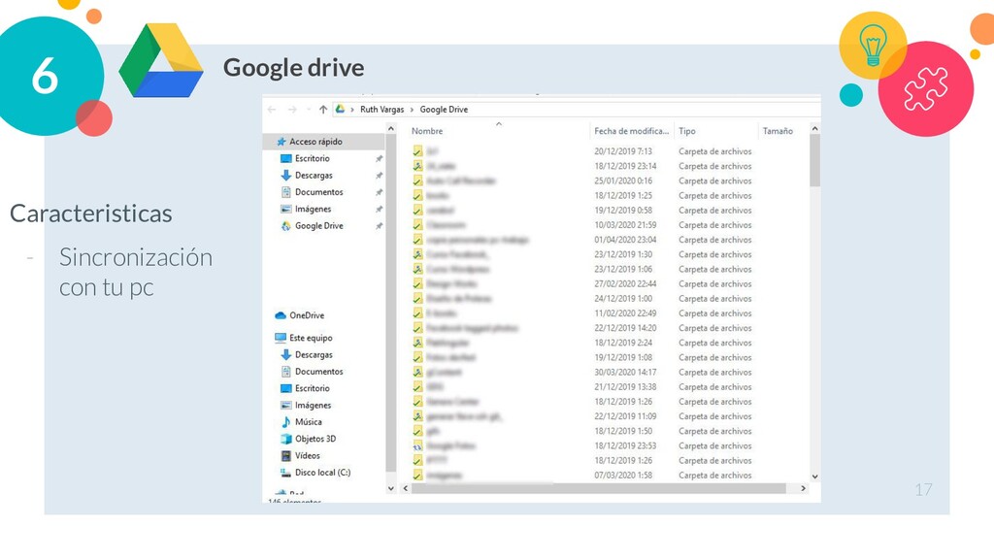This screenshot has width=994, height=559.
Task: Open Google Drive in sidebar
Action: click(318, 225)
